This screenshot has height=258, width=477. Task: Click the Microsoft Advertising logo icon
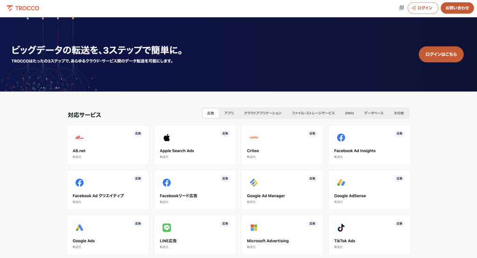tap(254, 228)
